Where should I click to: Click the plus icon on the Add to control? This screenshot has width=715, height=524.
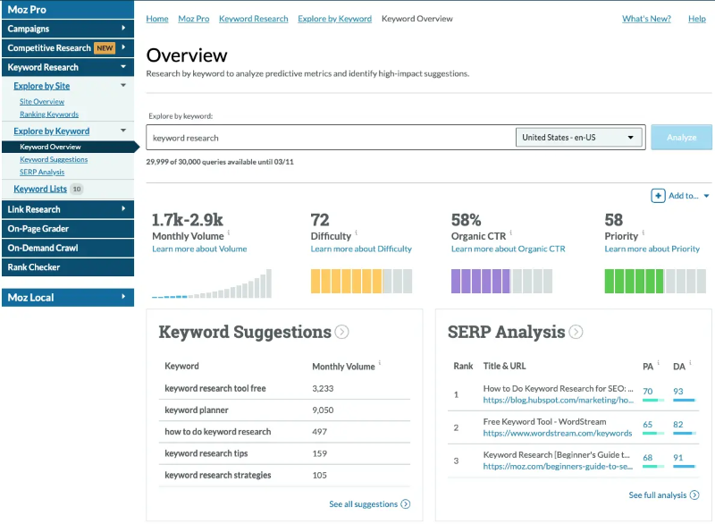coord(660,196)
